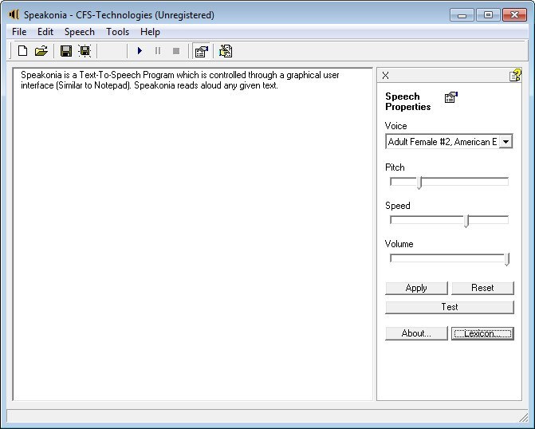Toggle the Speech Properties panel toolbar icon
Screen dimensions: 535x429
201,51
